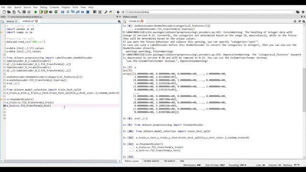Undock the IPython console pane
This screenshot has height=172, width=306.
tap(302, 17)
